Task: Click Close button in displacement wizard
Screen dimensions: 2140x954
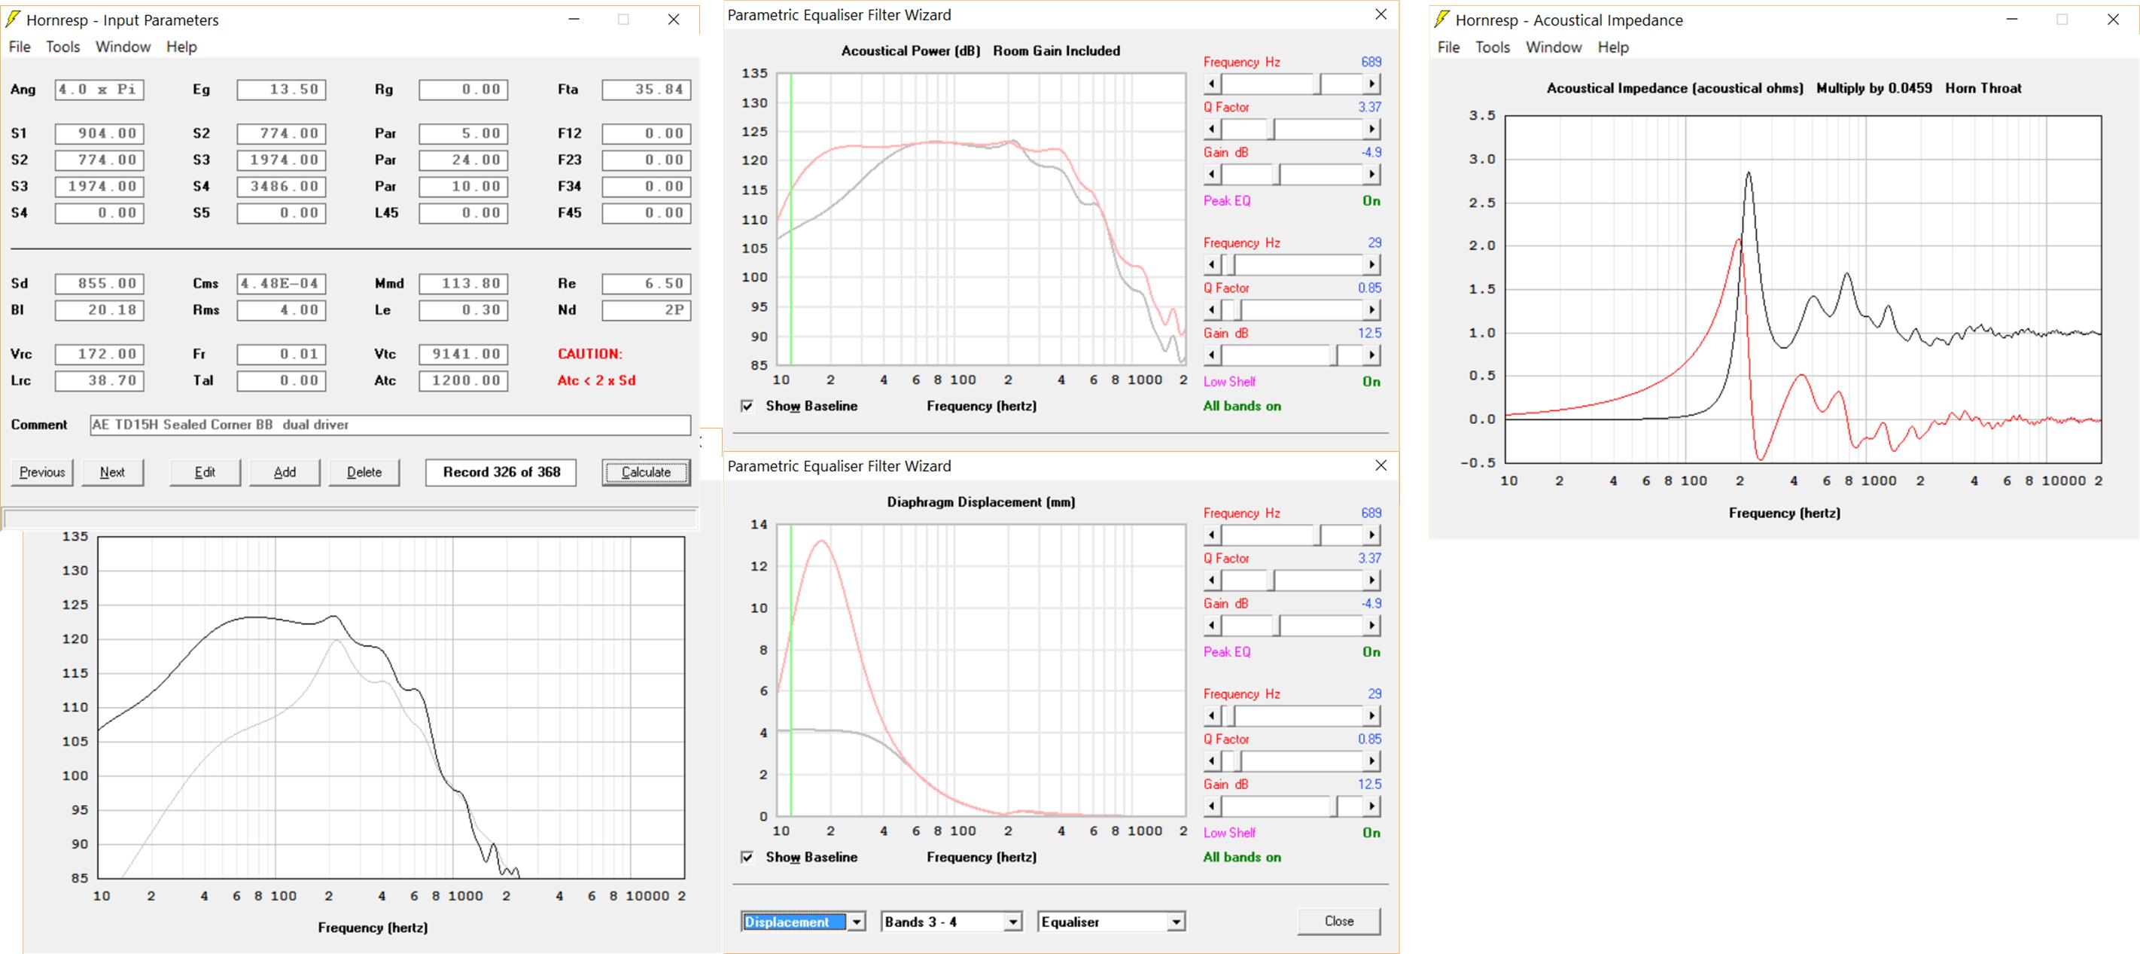Action: [1339, 922]
